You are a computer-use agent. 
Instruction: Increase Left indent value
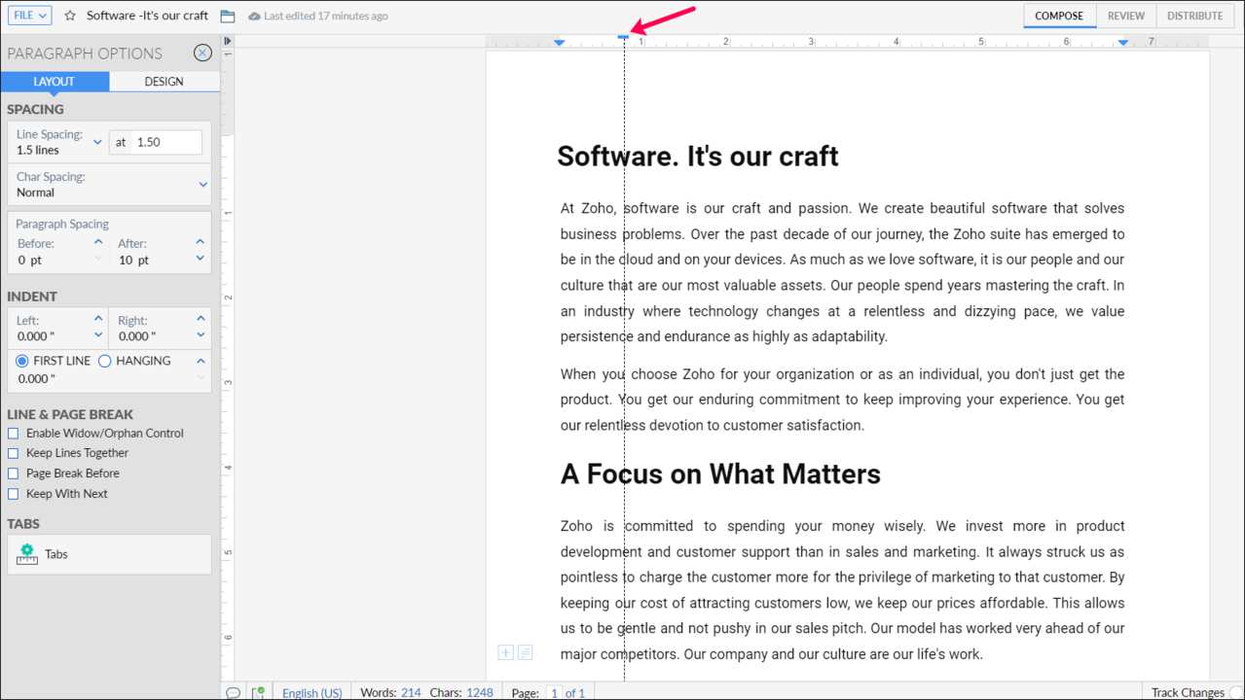pos(98,319)
